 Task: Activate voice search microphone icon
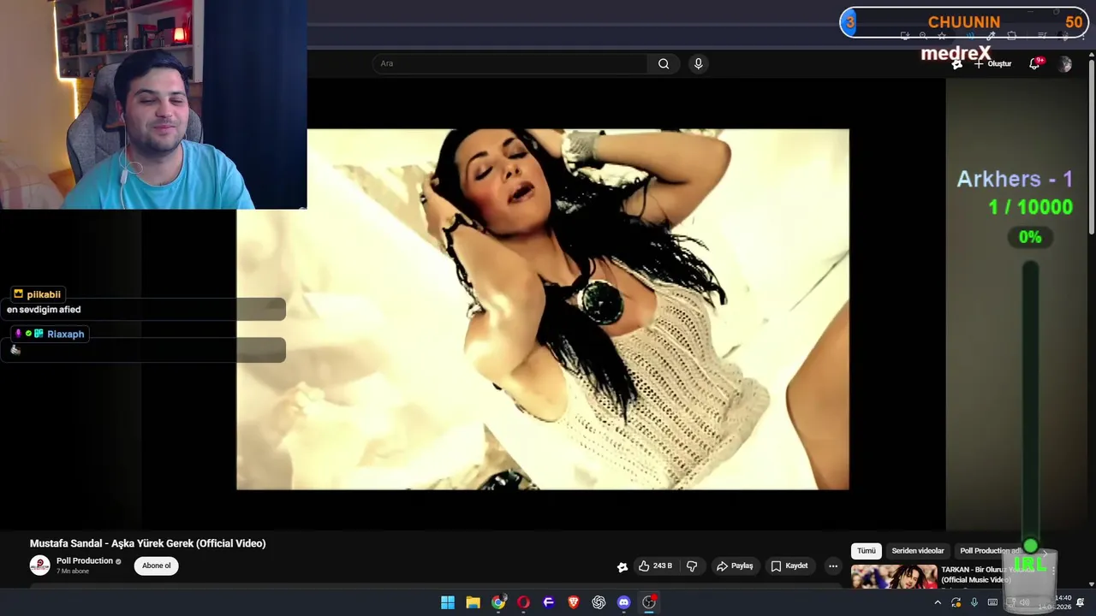coord(699,63)
